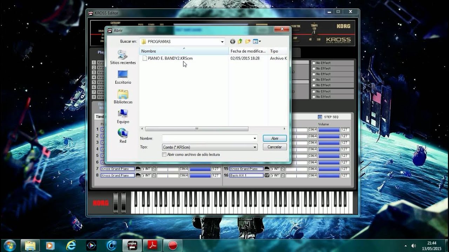Close the Abrir dialog
The image size is (449, 252).
point(281,29)
